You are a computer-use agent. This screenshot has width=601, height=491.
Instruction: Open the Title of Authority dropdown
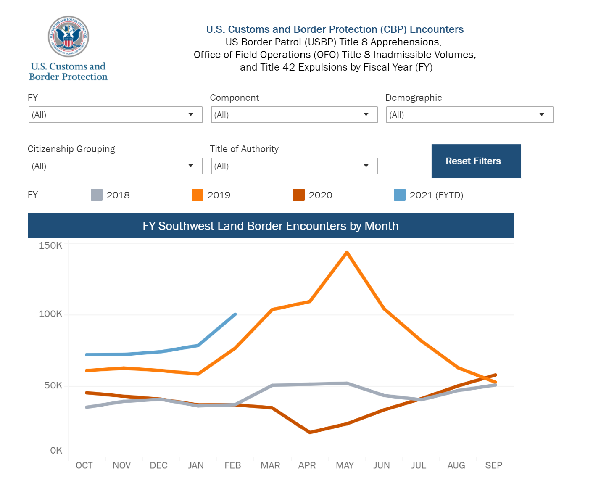click(x=294, y=166)
